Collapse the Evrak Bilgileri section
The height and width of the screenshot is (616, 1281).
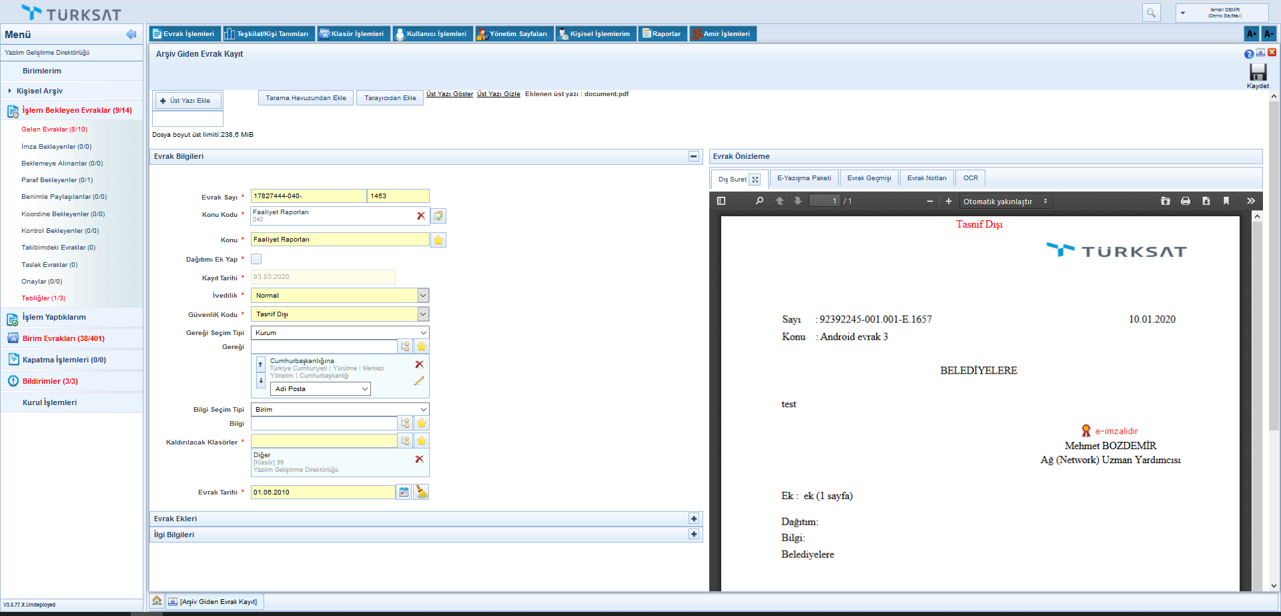pos(694,156)
